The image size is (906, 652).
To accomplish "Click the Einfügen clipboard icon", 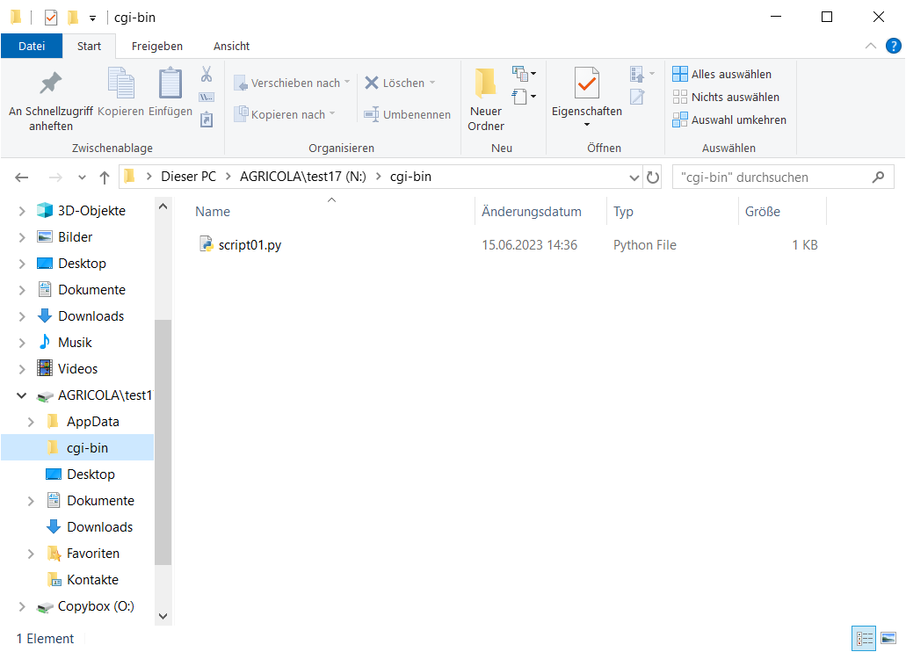I will pyautogui.click(x=170, y=83).
